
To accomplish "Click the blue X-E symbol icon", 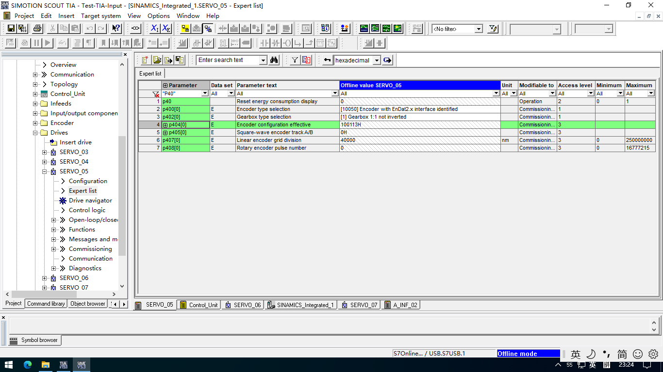I will pos(166,29).
